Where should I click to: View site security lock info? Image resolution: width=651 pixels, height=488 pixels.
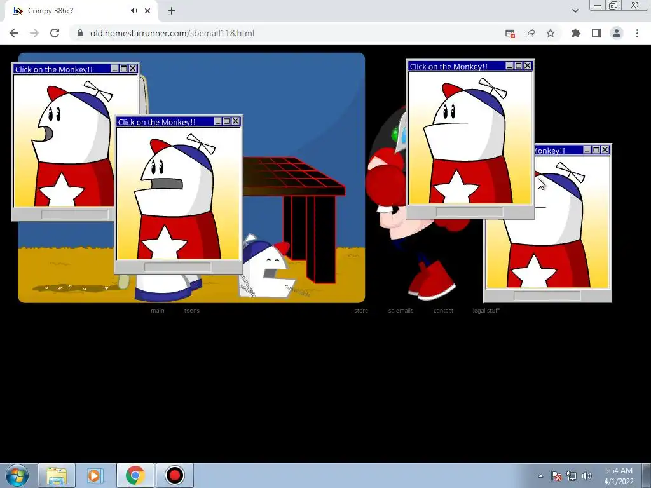(80, 33)
